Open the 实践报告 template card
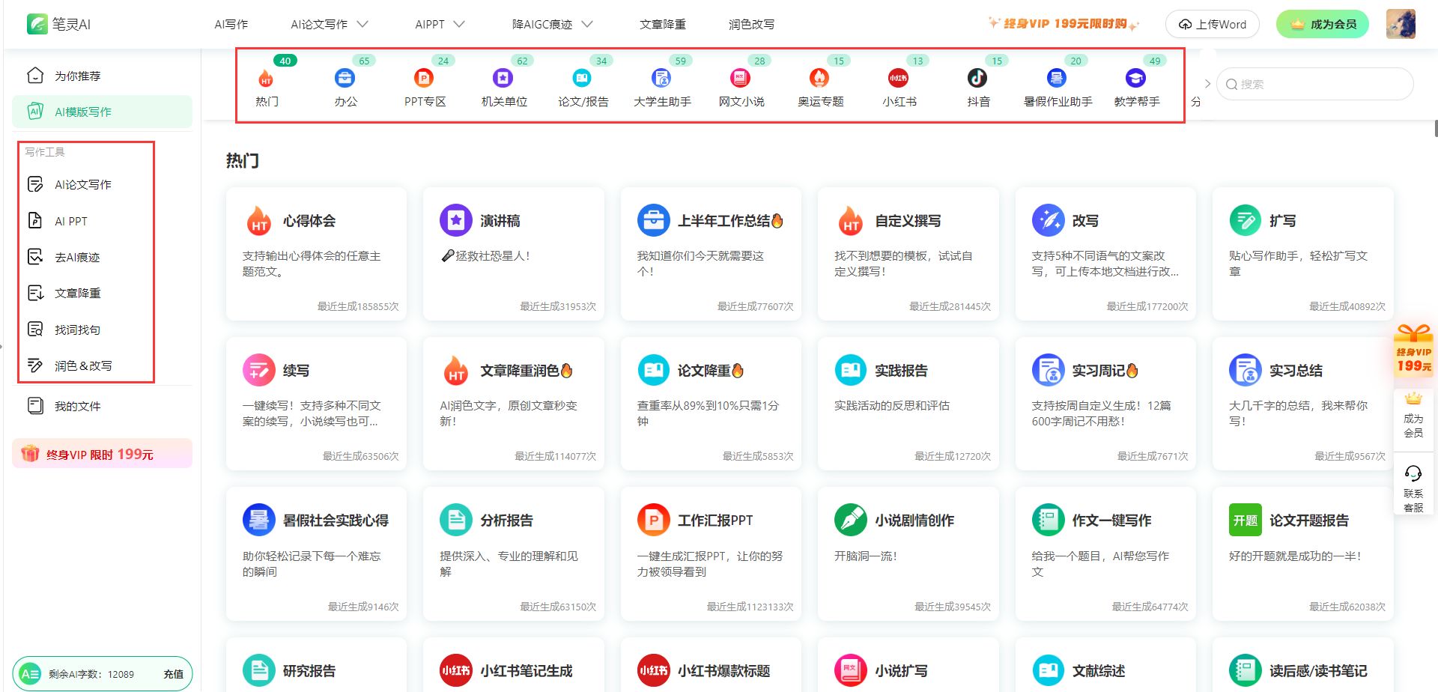Screen dimensions: 1438x692 click(x=908, y=404)
